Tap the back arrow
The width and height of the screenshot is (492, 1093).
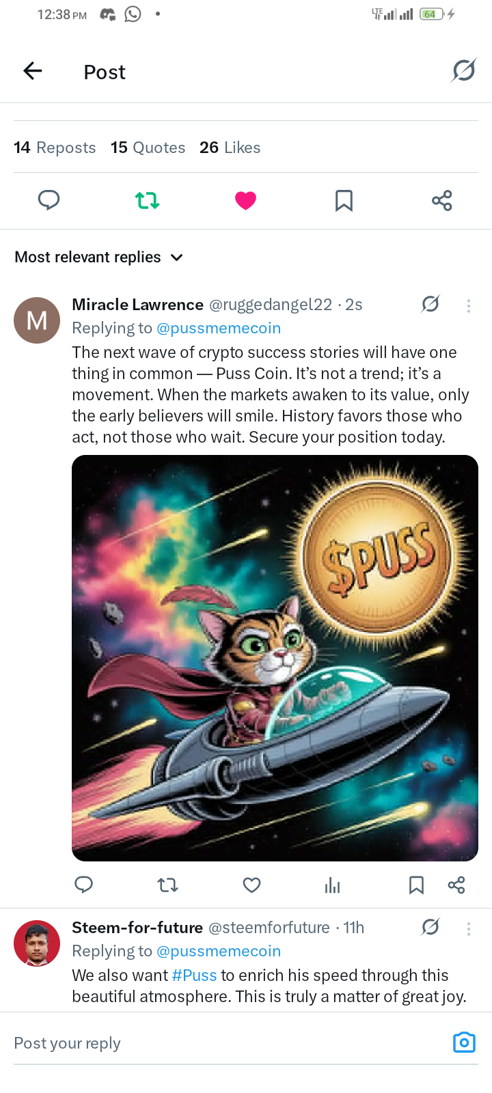click(x=33, y=71)
